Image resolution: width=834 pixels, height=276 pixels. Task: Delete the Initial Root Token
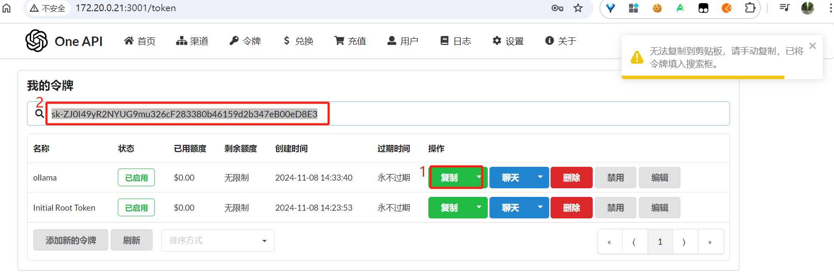(x=572, y=208)
